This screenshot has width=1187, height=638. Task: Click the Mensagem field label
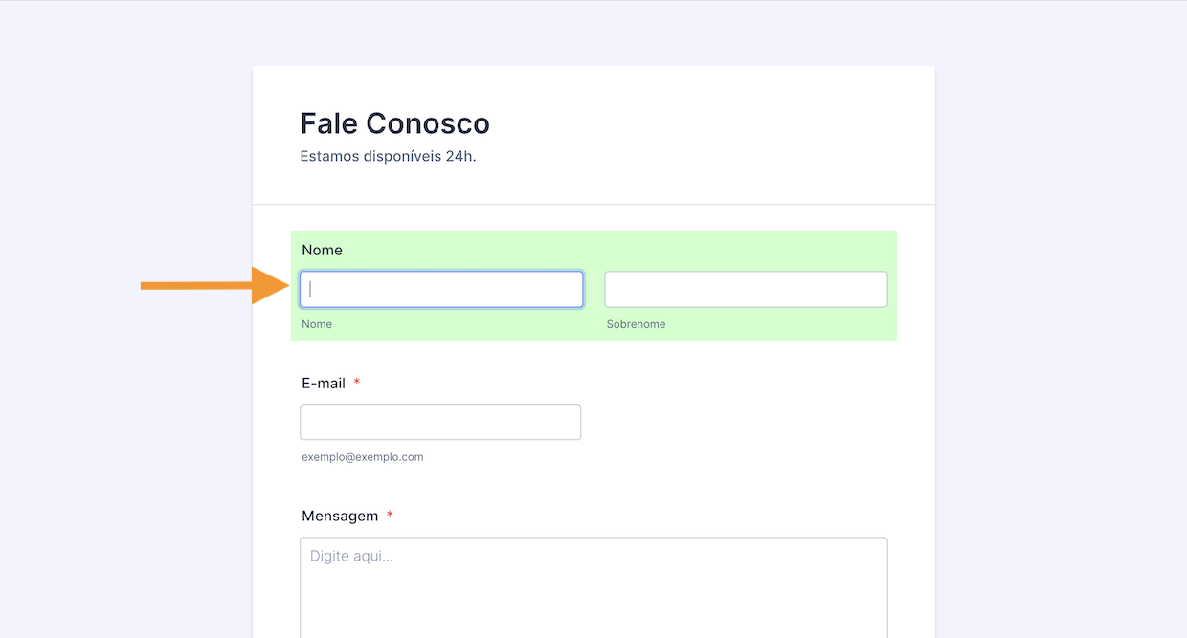(x=340, y=516)
